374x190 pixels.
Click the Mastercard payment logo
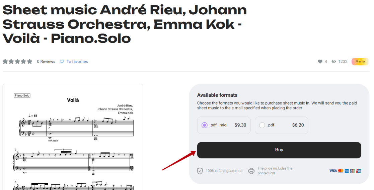(341, 171)
